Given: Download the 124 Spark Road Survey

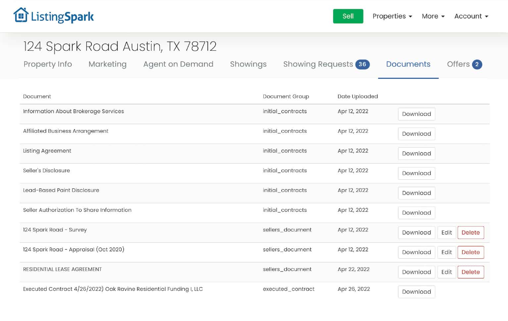Looking at the screenshot, I should pos(416,232).
